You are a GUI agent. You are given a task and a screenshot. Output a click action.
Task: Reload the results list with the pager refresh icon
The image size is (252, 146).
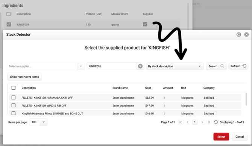pos(216,122)
